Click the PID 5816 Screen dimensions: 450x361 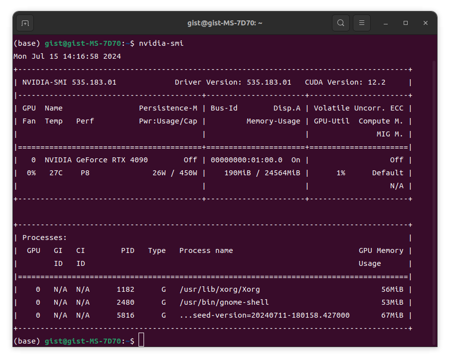tap(126, 315)
